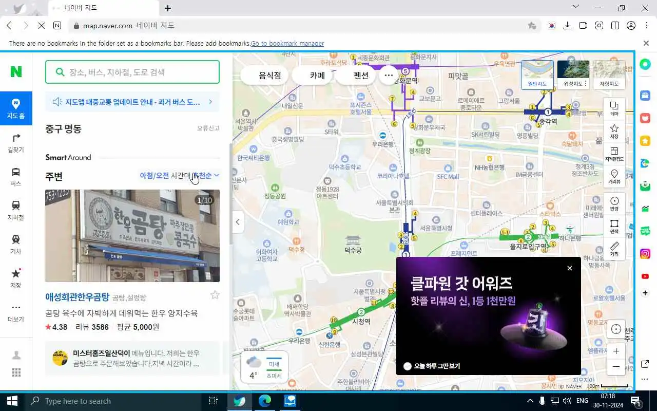657x411 pixels.
Task: Click the bookmark star icon in address bar
Action: click(532, 26)
